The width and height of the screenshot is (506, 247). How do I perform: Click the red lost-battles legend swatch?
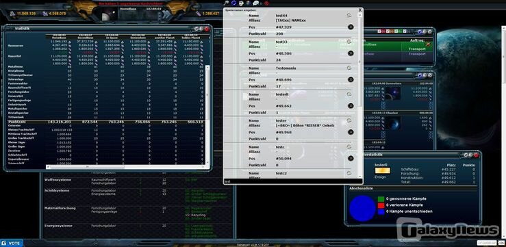point(381,205)
